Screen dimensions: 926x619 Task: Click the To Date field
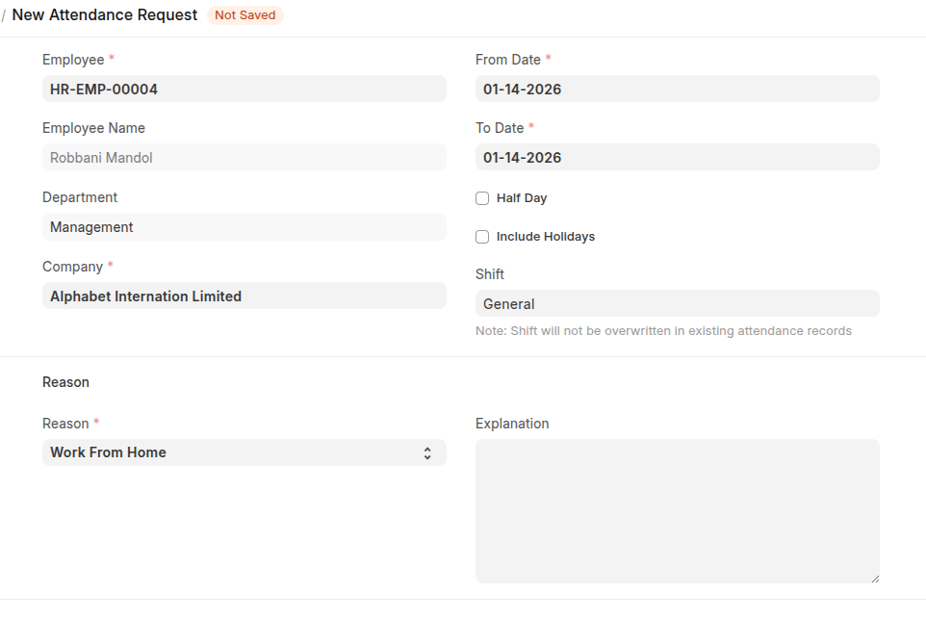tap(677, 158)
